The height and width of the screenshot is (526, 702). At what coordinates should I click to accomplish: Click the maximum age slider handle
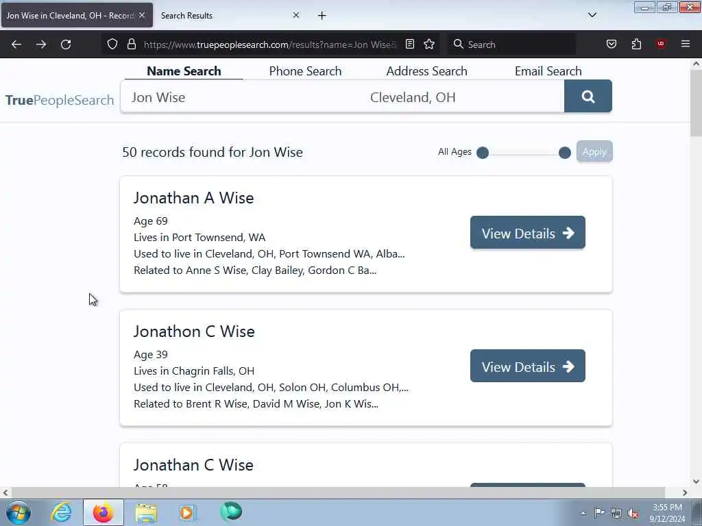coord(565,153)
